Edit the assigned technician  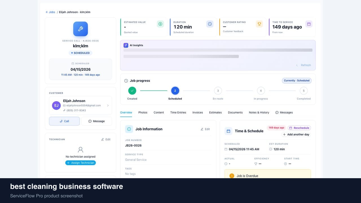[106, 139]
